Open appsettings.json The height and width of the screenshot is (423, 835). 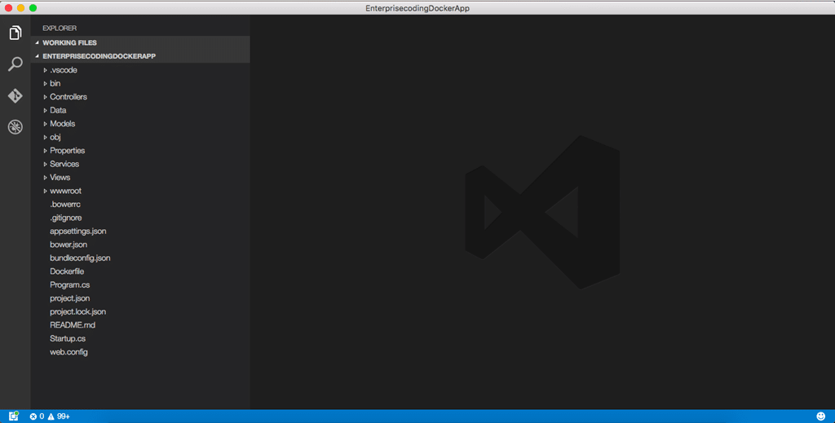pos(77,231)
